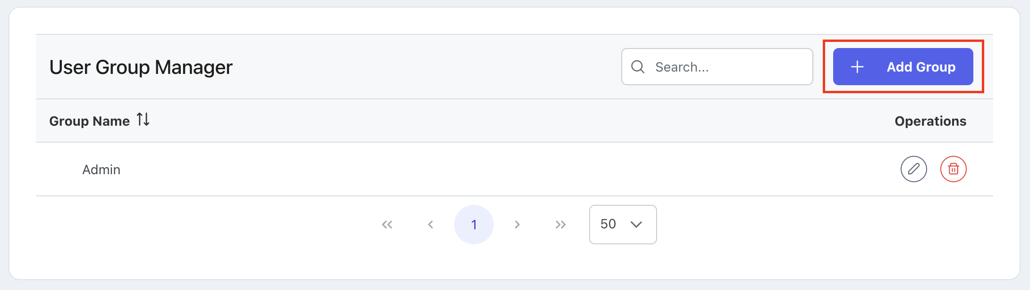Select the Admin group name

[101, 169]
